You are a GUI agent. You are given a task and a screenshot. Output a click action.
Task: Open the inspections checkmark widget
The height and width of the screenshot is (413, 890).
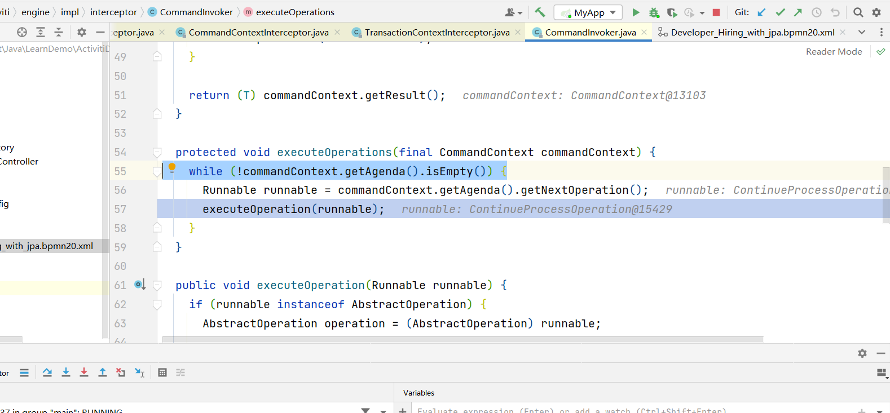881,51
